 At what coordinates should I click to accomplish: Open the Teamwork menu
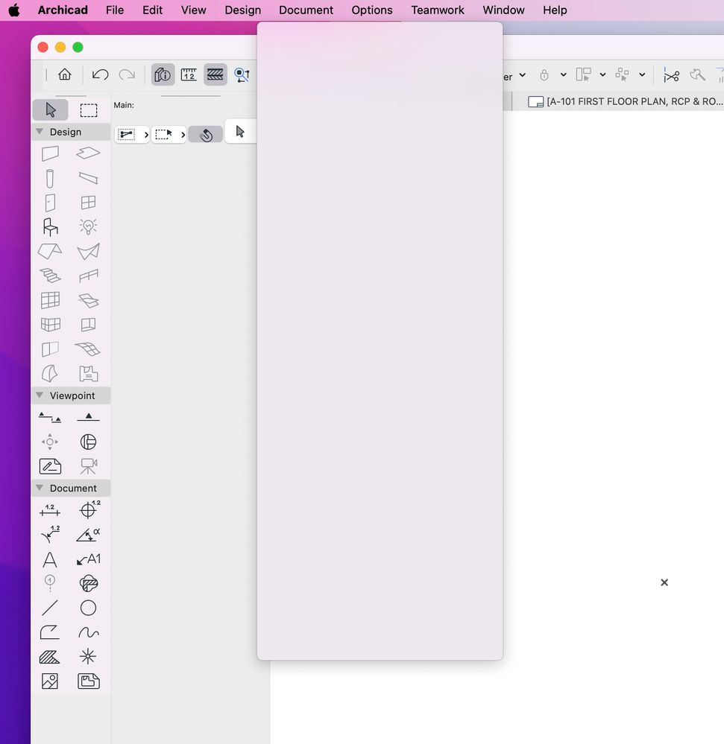(437, 10)
